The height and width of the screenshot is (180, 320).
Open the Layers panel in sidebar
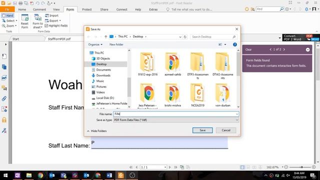tap(4, 77)
